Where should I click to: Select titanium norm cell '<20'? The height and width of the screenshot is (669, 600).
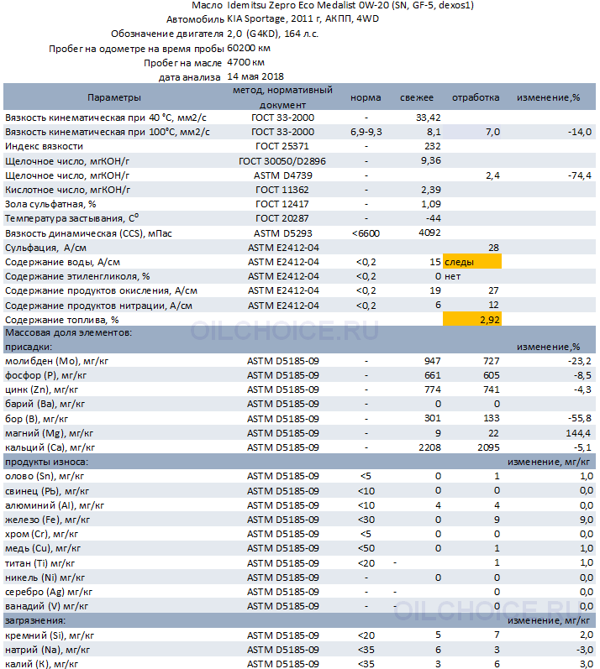point(366,563)
